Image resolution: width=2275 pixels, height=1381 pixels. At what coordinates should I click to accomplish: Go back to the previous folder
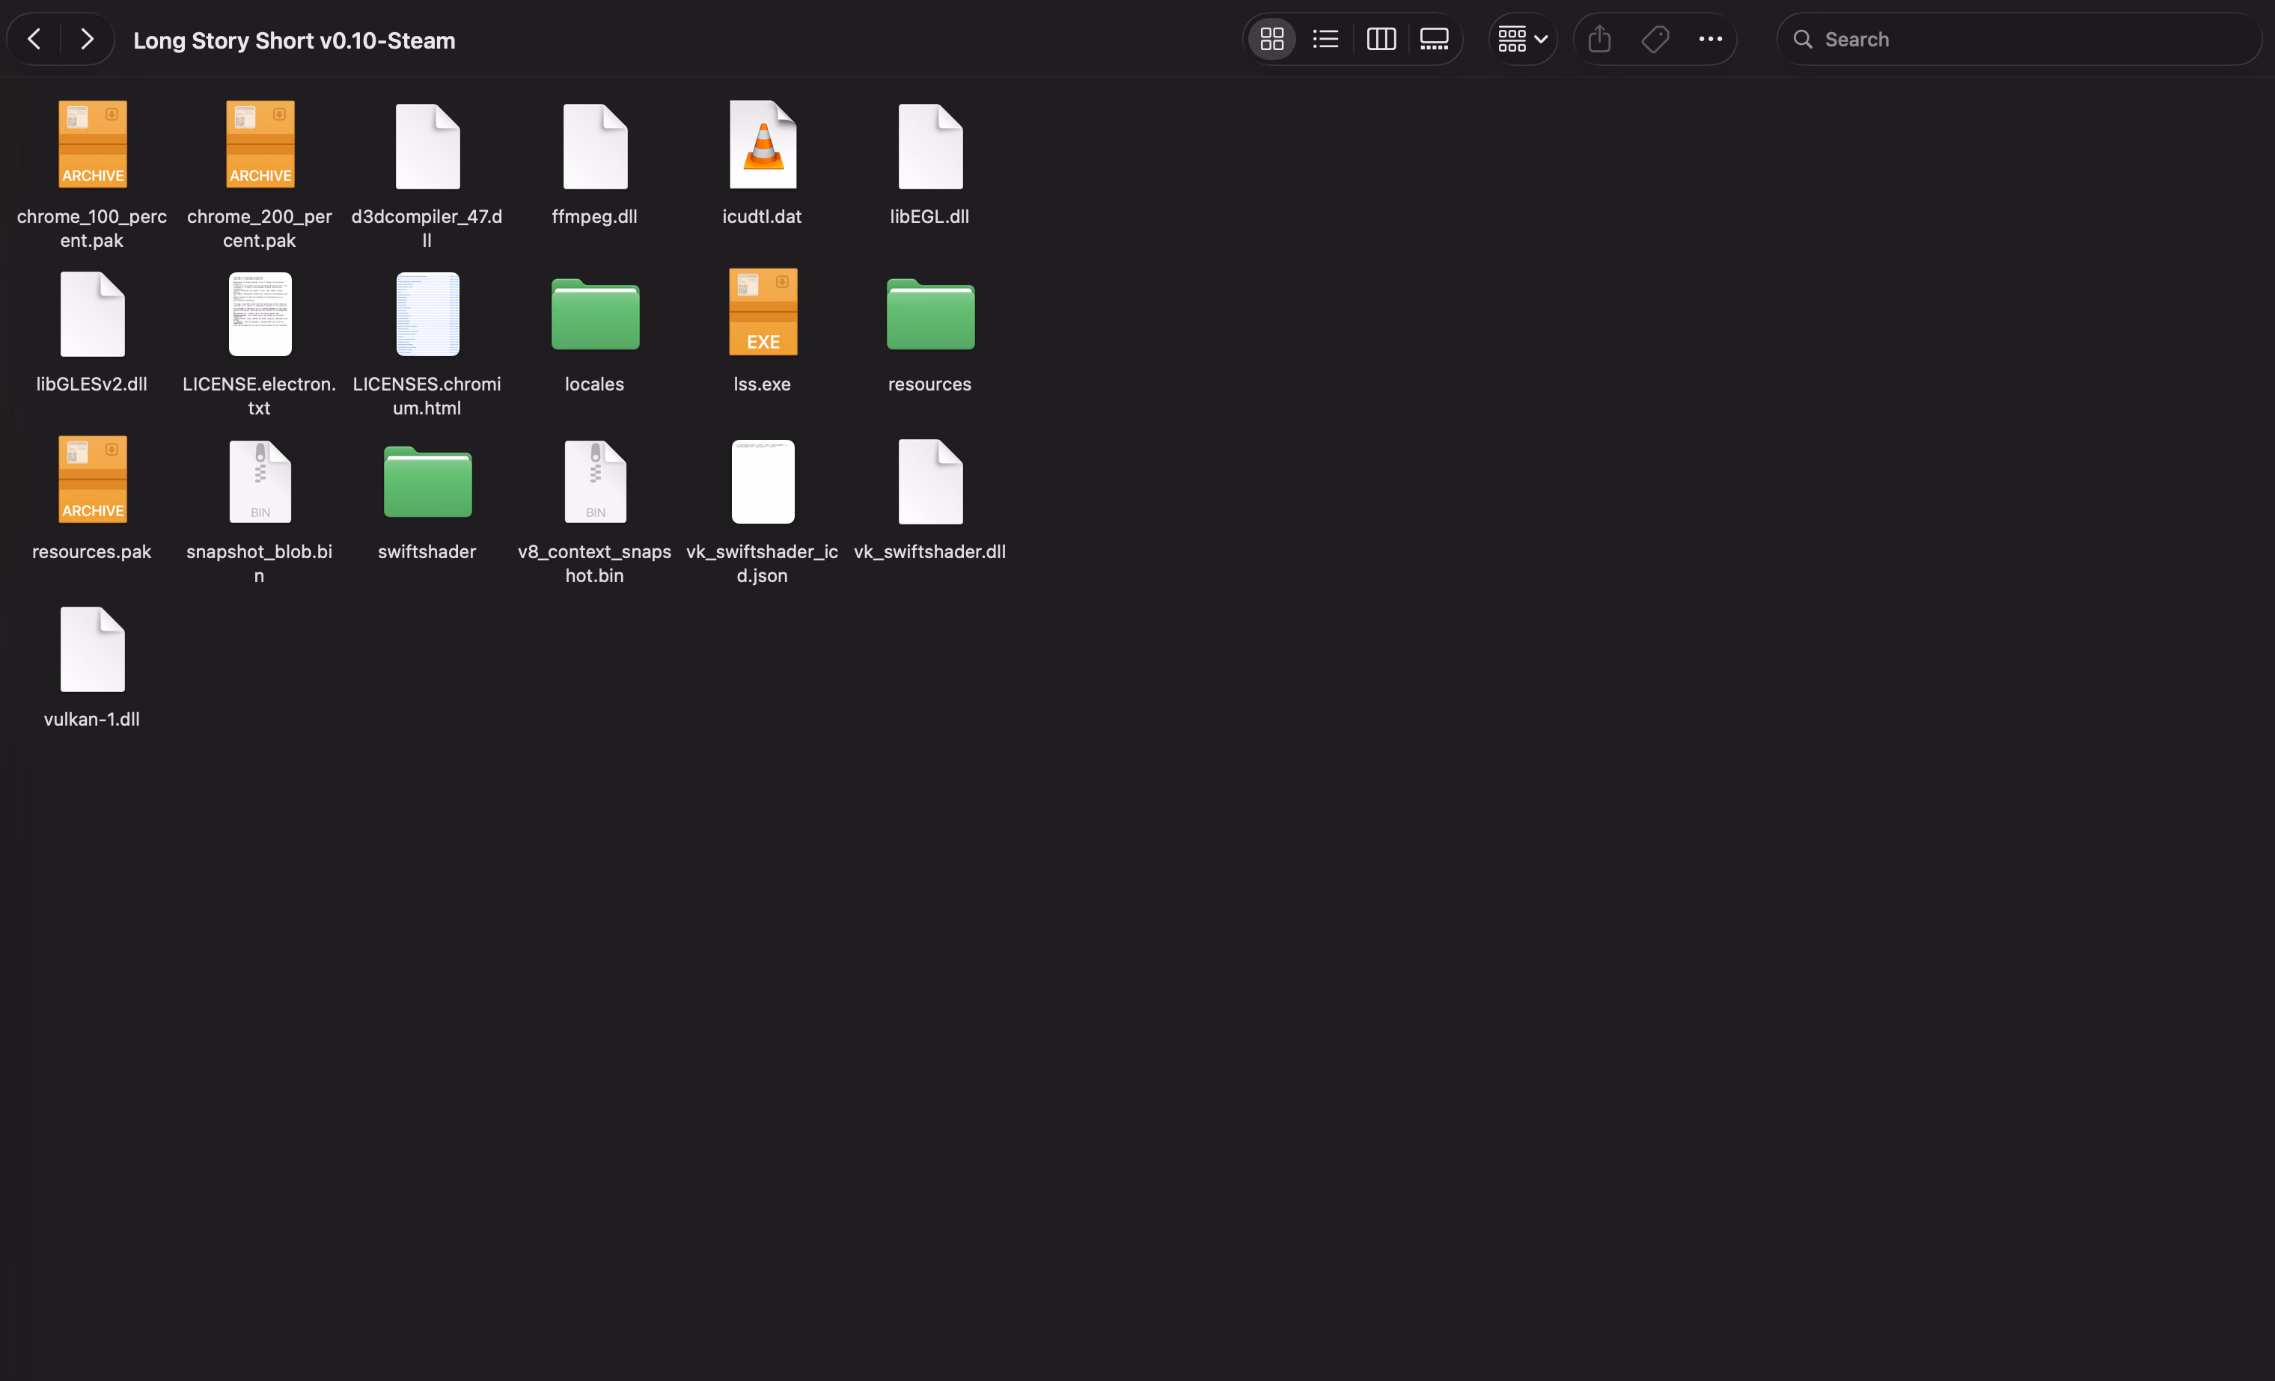34,39
